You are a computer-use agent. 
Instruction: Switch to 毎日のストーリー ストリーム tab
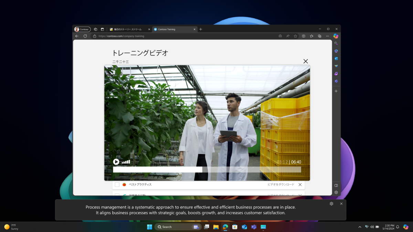[128, 29]
